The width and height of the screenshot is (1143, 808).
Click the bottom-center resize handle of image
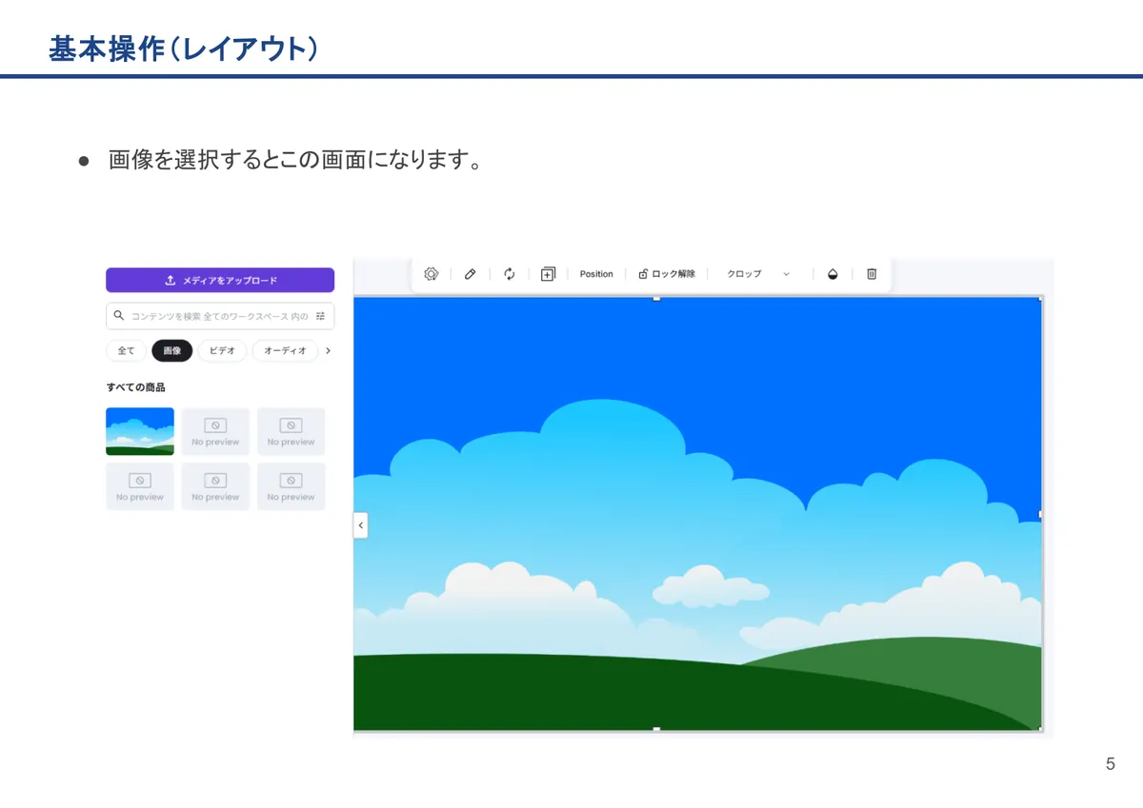[656, 729]
